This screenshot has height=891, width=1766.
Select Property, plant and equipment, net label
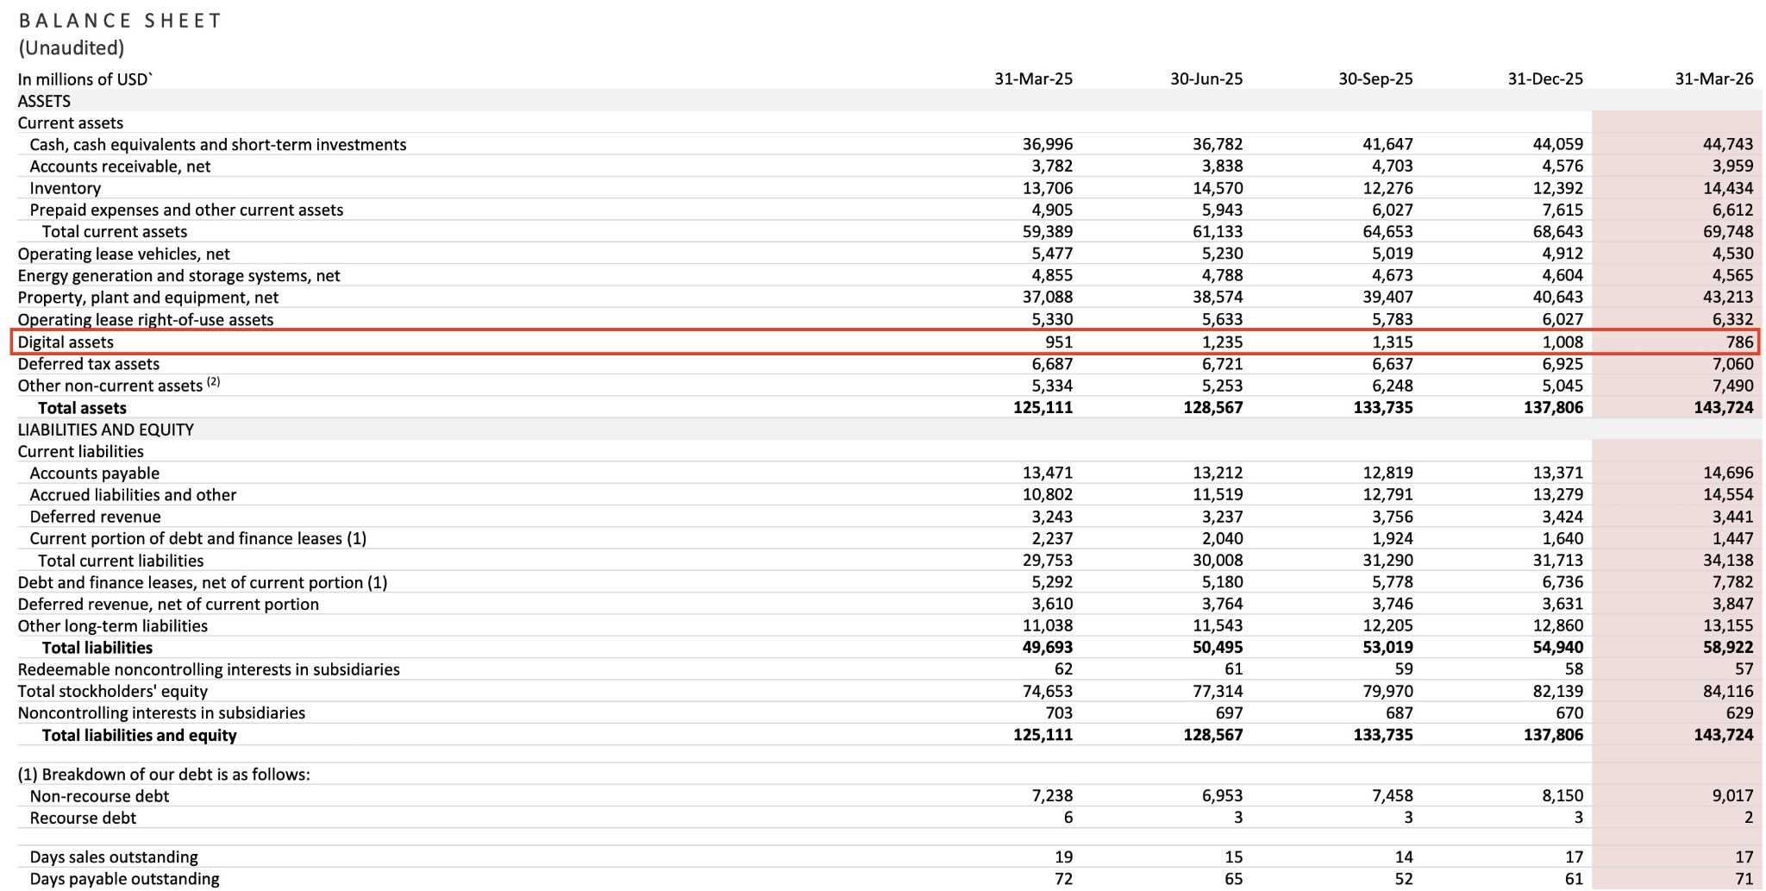point(147,298)
